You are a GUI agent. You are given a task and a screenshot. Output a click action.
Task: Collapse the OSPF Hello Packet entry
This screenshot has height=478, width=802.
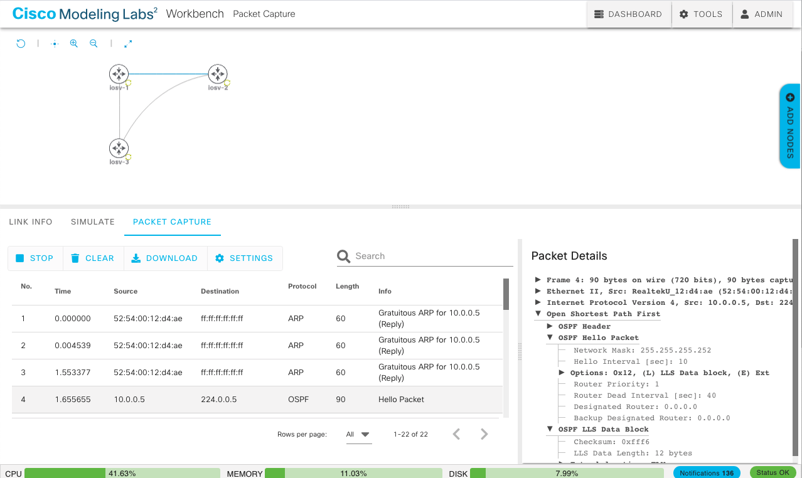[550, 337]
